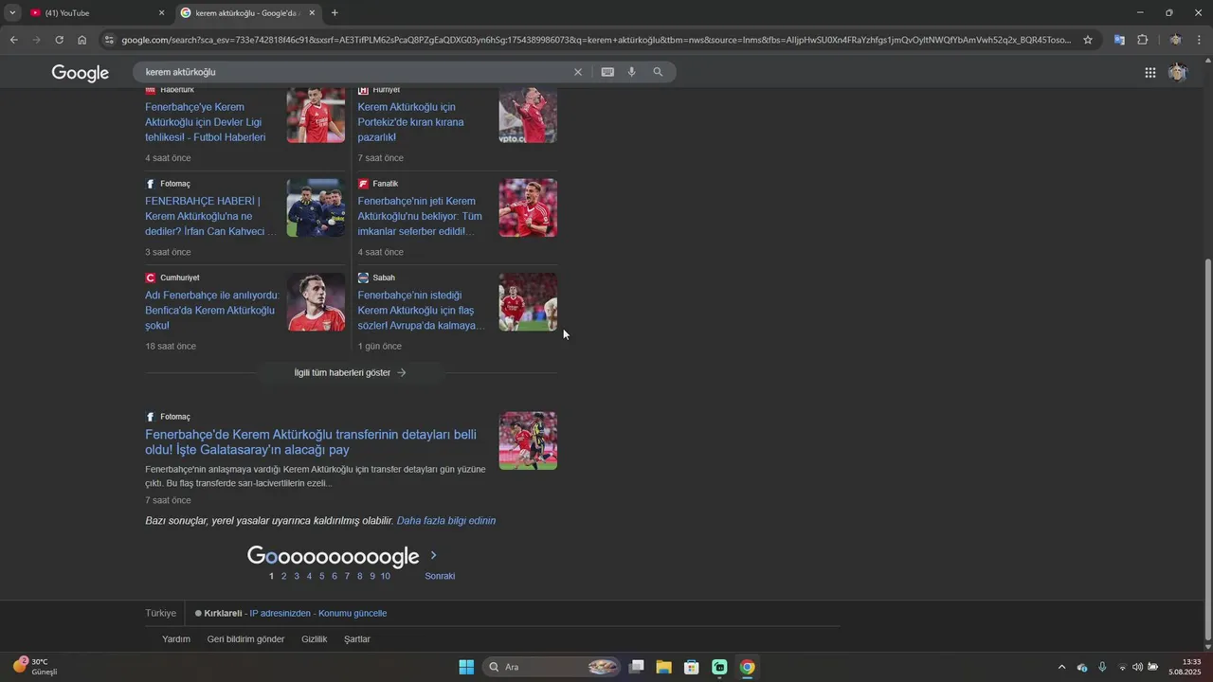Reload the page
This screenshot has width=1213, height=682.
59,40
